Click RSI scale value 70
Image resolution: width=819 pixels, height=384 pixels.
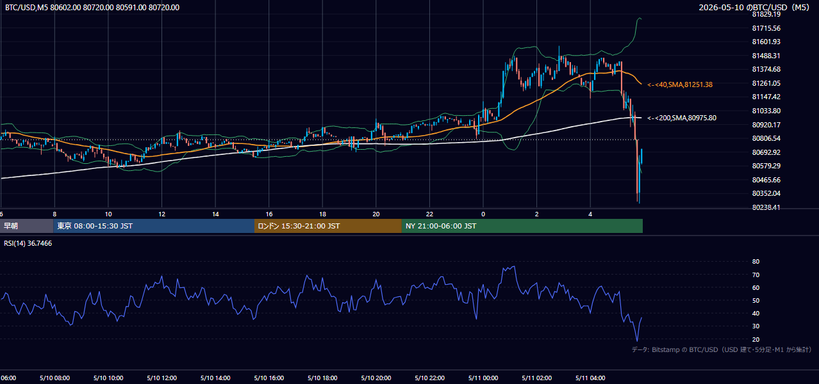click(756, 275)
